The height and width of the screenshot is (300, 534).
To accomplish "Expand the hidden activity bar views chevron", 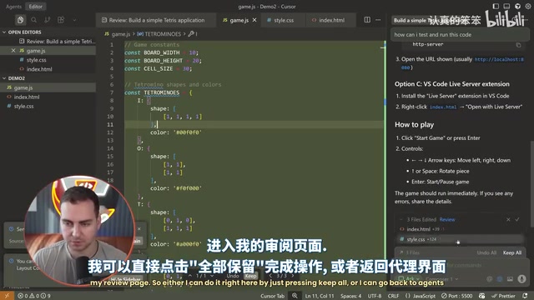I will [x=74, y=20].
